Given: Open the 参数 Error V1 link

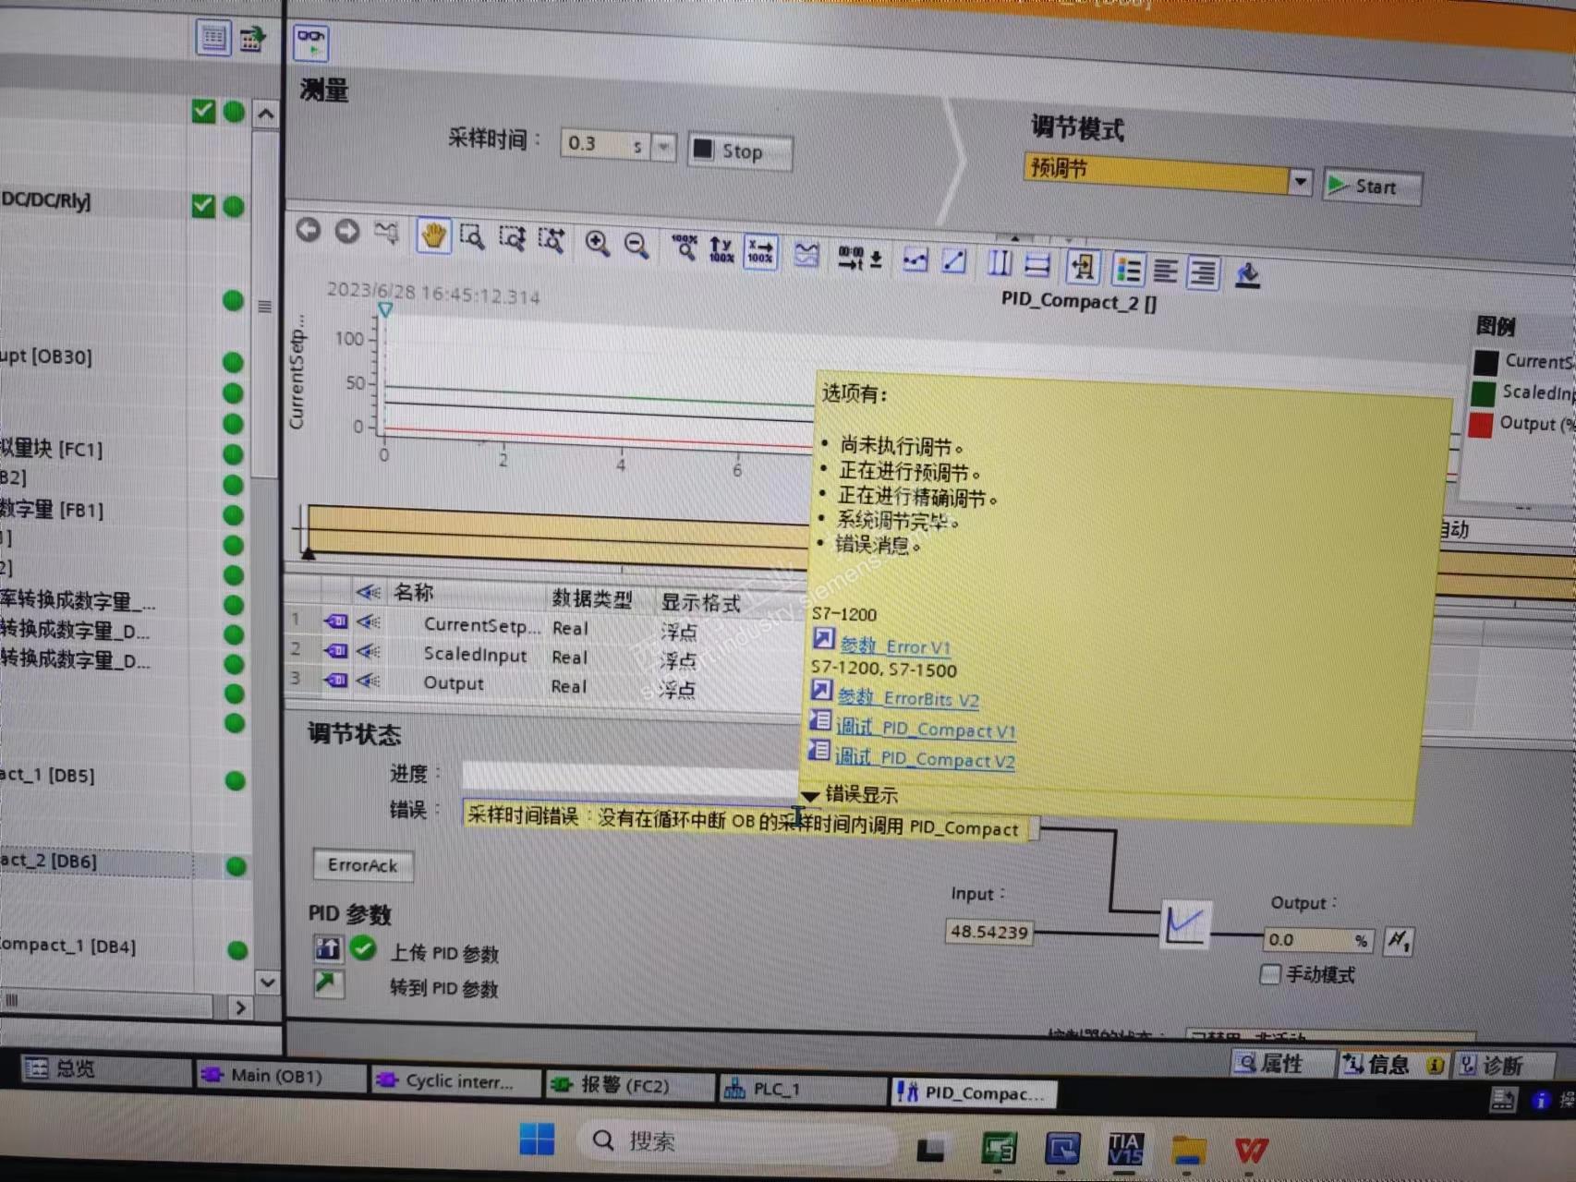Looking at the screenshot, I should (894, 646).
